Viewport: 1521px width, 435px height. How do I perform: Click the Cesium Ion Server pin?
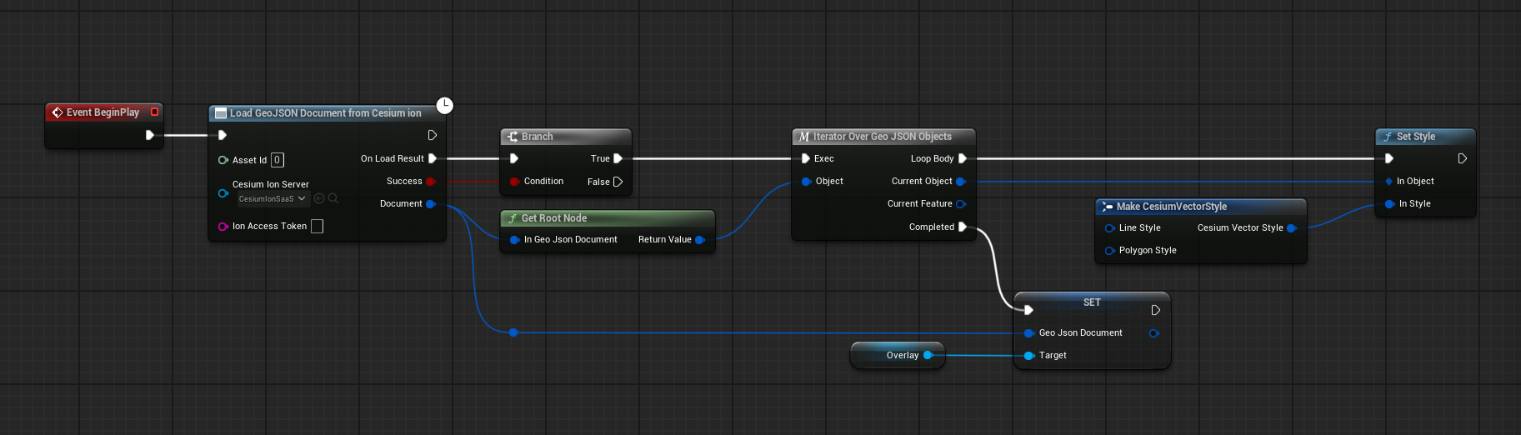coord(223,193)
